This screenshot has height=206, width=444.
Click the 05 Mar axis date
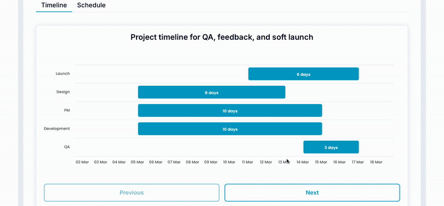137,162
